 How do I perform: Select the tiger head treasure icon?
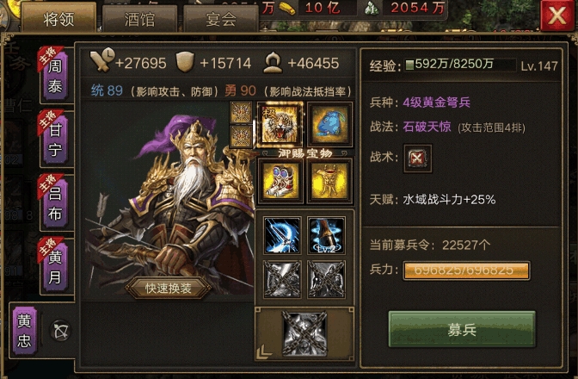(280, 124)
